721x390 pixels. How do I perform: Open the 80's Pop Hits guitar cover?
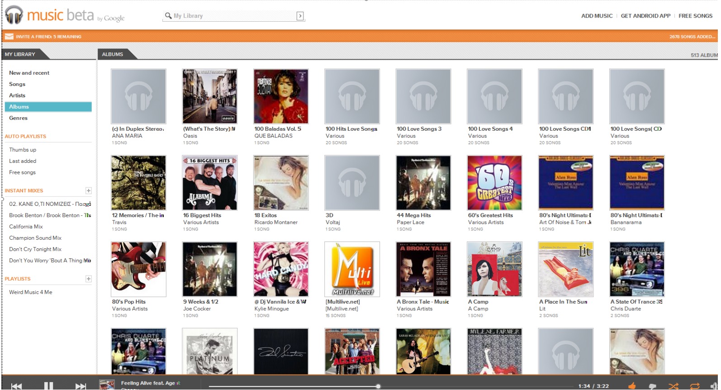[x=138, y=269]
